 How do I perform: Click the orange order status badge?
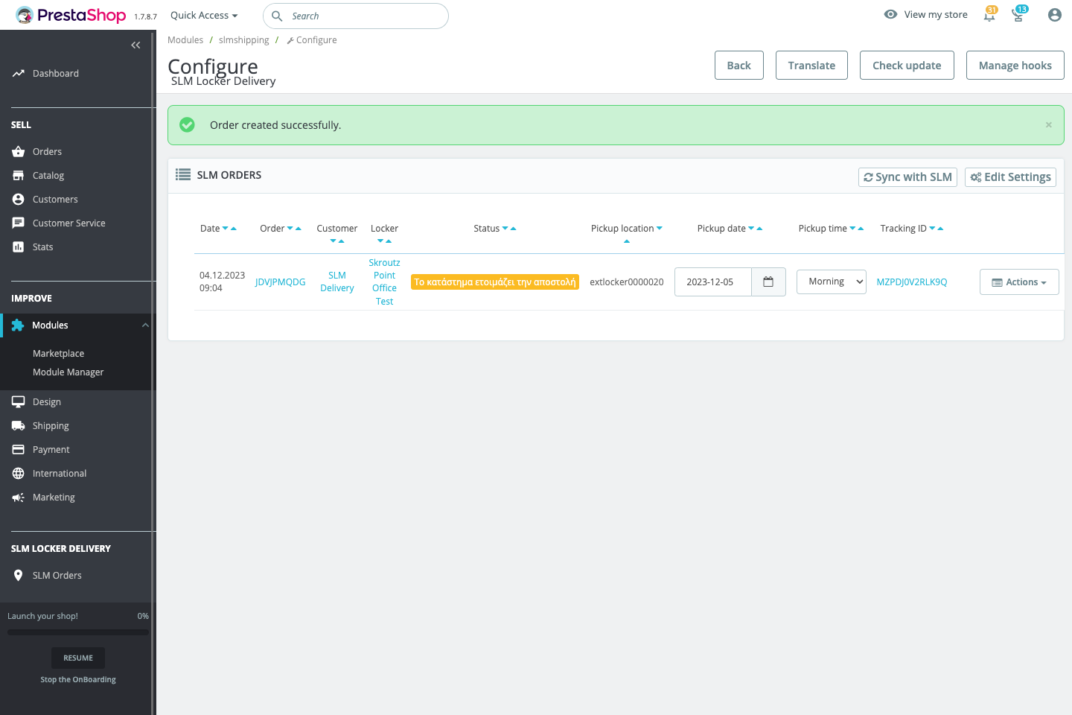(495, 282)
